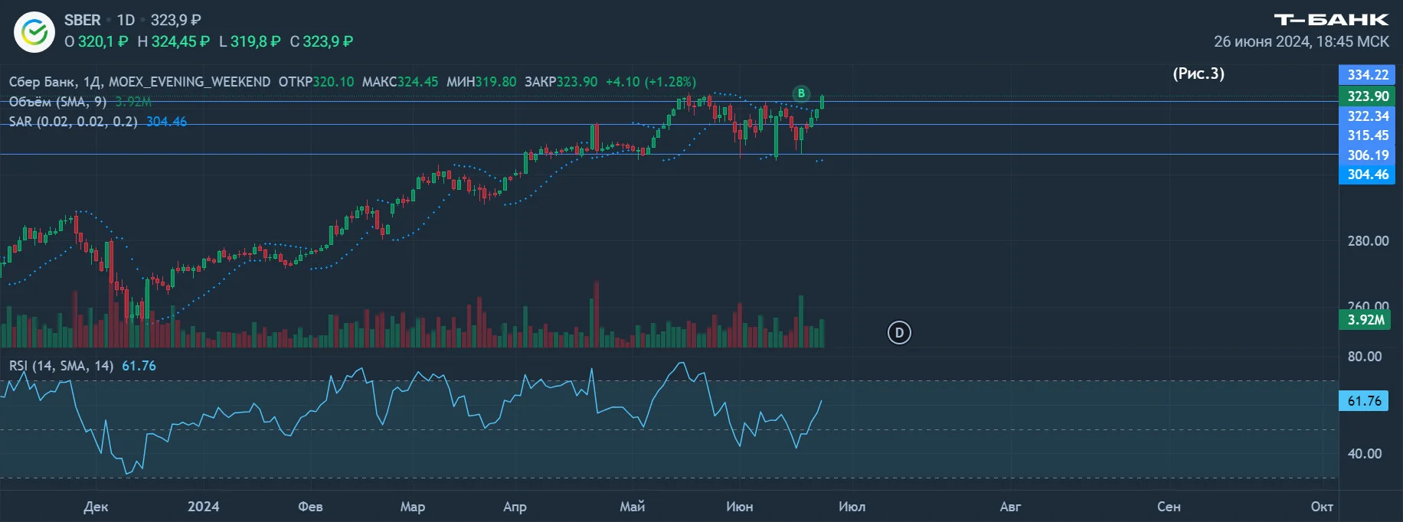Click the circled D dividend marker
This screenshot has height=522, width=1403.
tap(899, 332)
